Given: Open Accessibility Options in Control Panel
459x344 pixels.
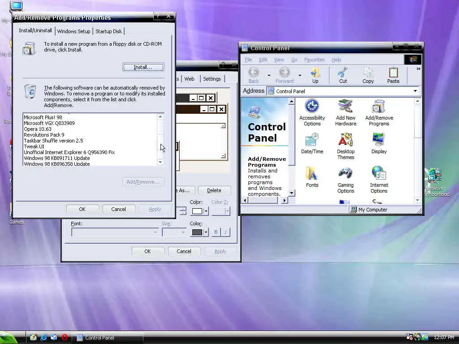Looking at the screenshot, I should (x=312, y=112).
